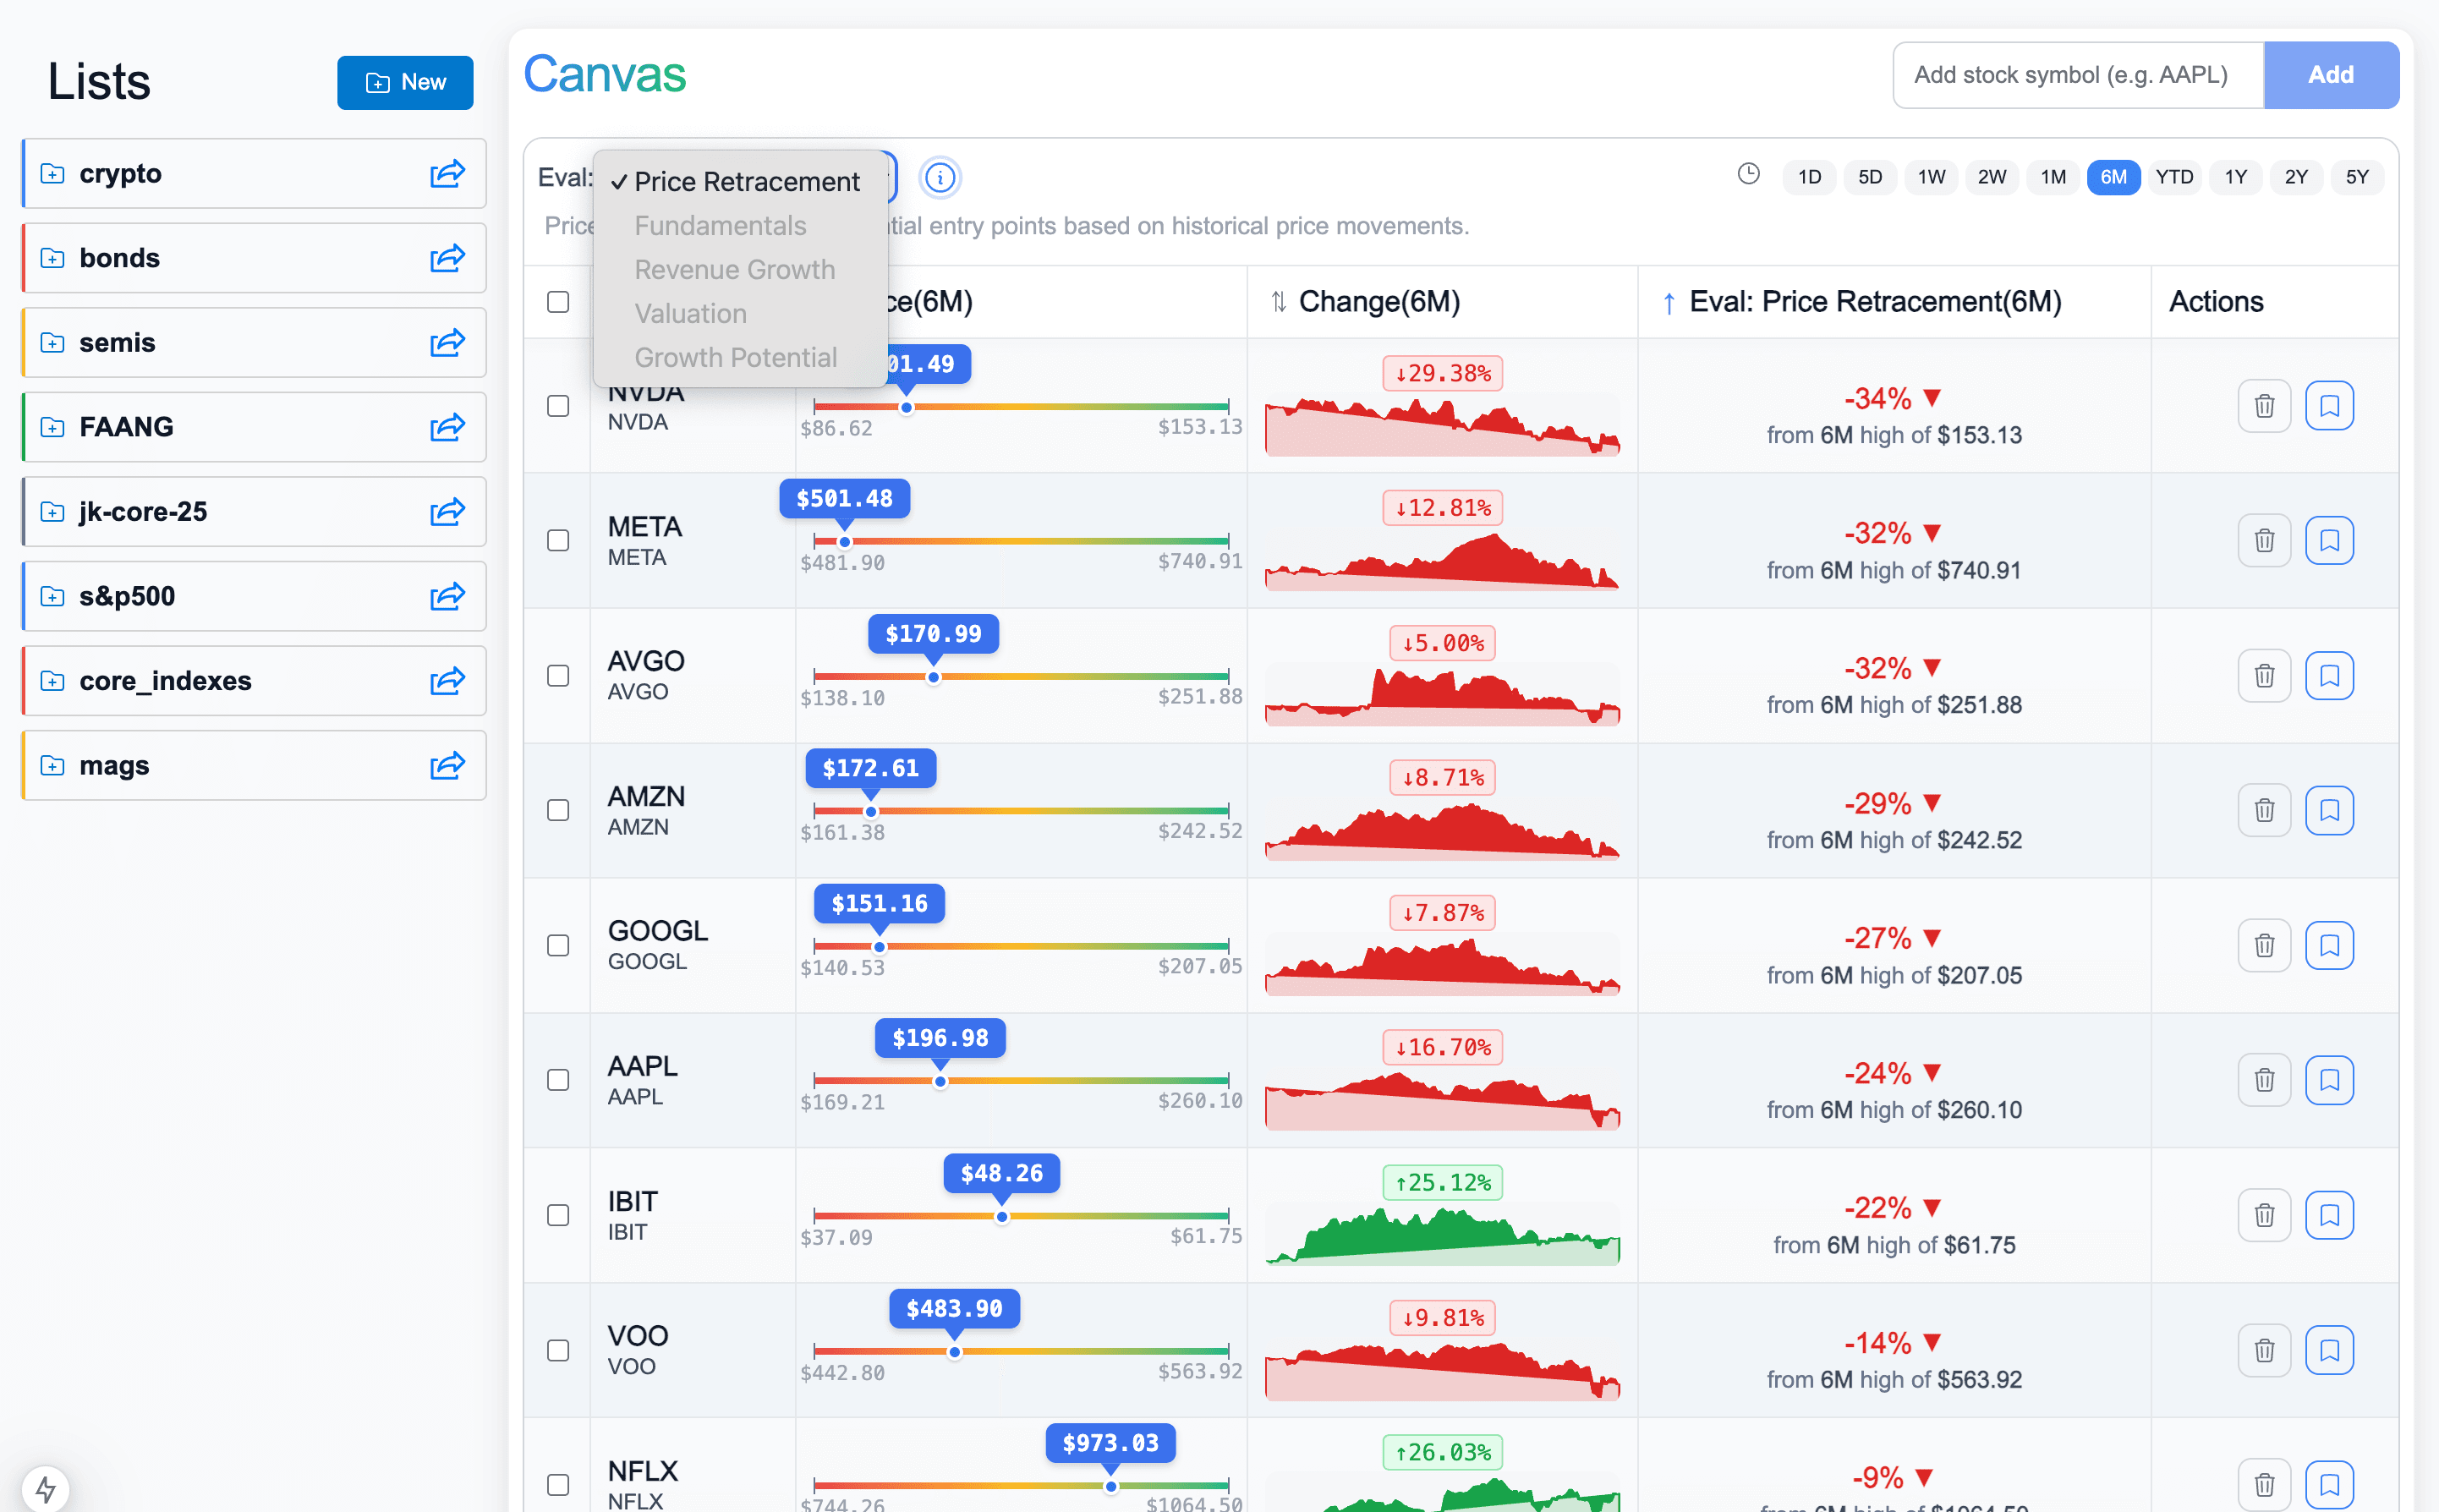Switch timeframe to 1M
The width and height of the screenshot is (2439, 1512).
point(2052,177)
